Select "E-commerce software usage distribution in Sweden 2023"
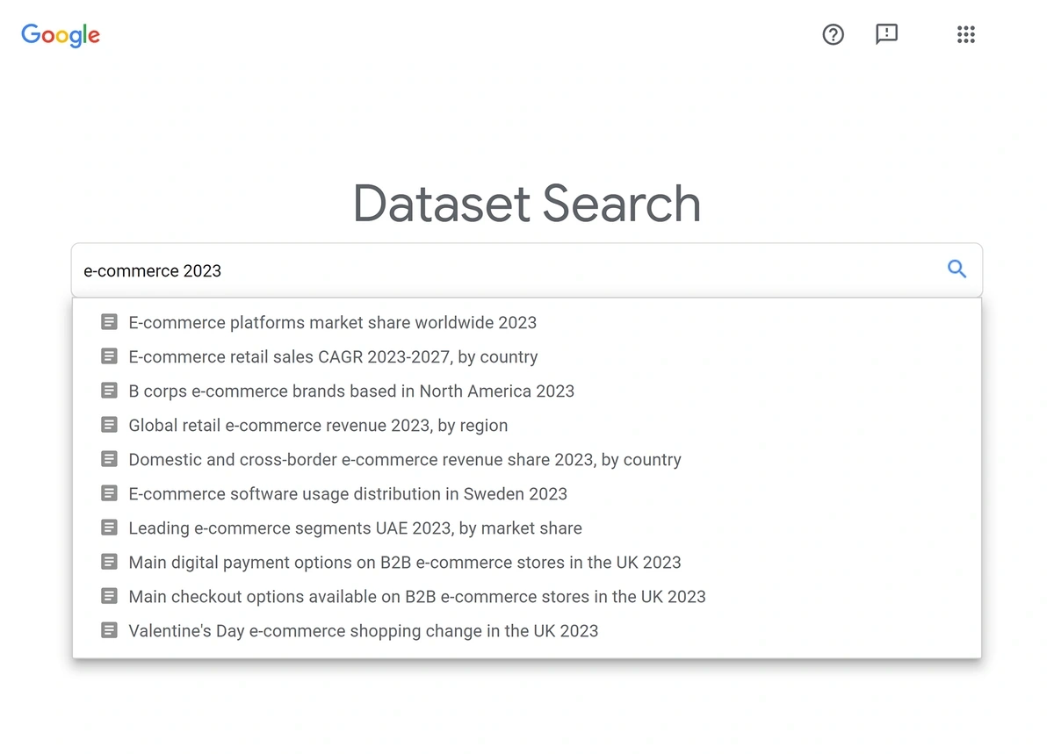The height and width of the screenshot is (754, 1054). (x=527, y=493)
